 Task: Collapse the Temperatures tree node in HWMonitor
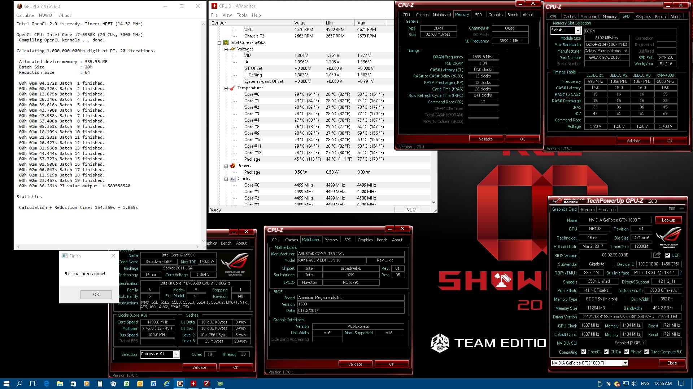coord(226,88)
